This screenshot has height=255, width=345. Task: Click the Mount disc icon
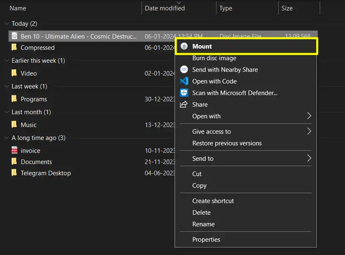click(184, 46)
